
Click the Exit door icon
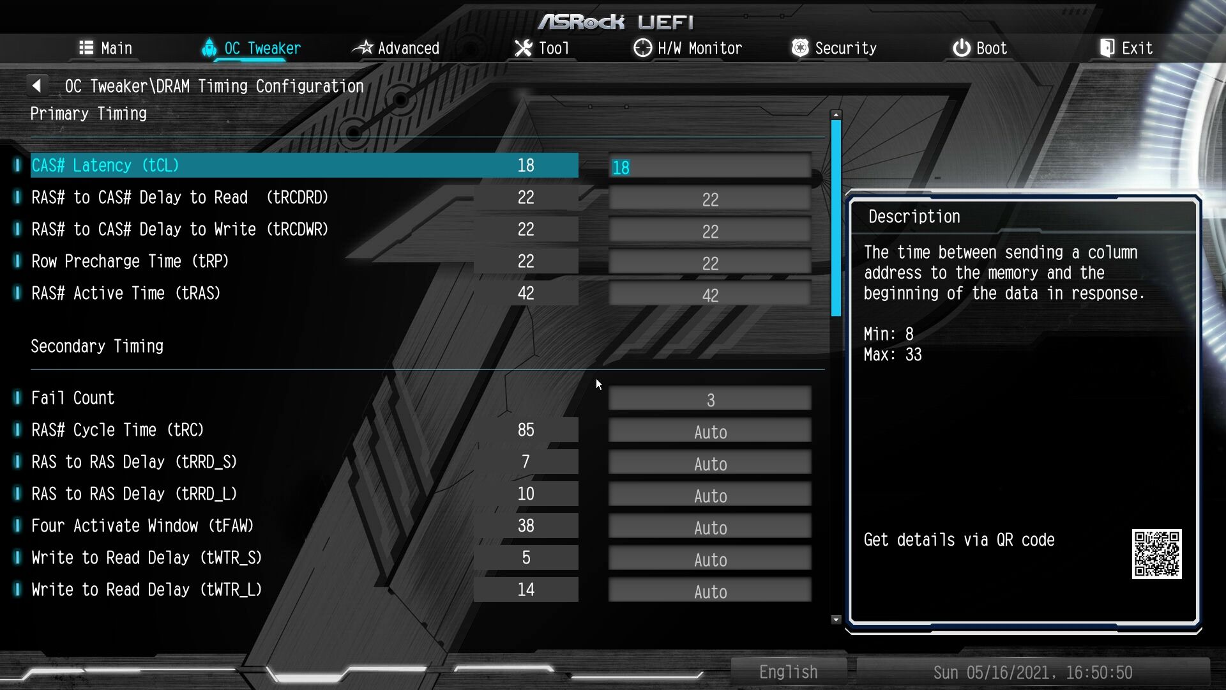1107,48
